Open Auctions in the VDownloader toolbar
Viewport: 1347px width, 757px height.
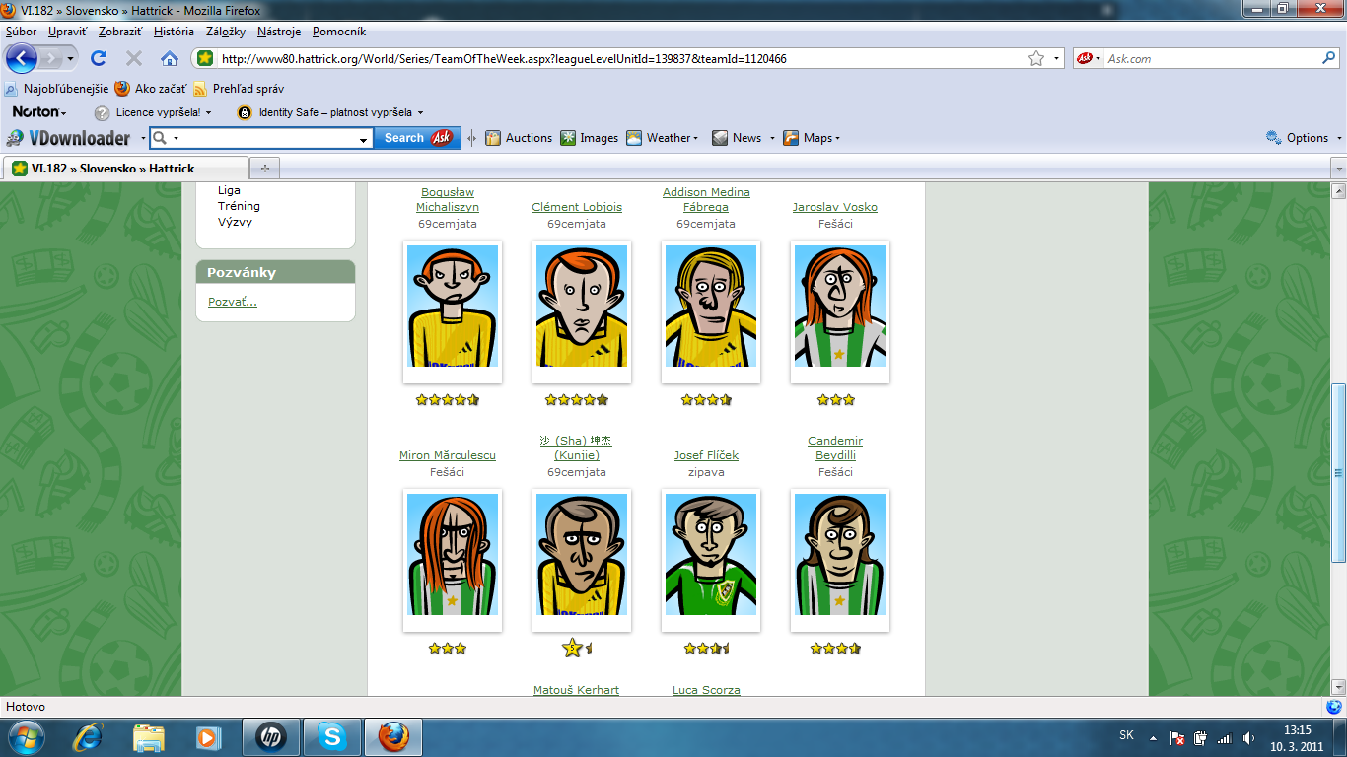[519, 138]
